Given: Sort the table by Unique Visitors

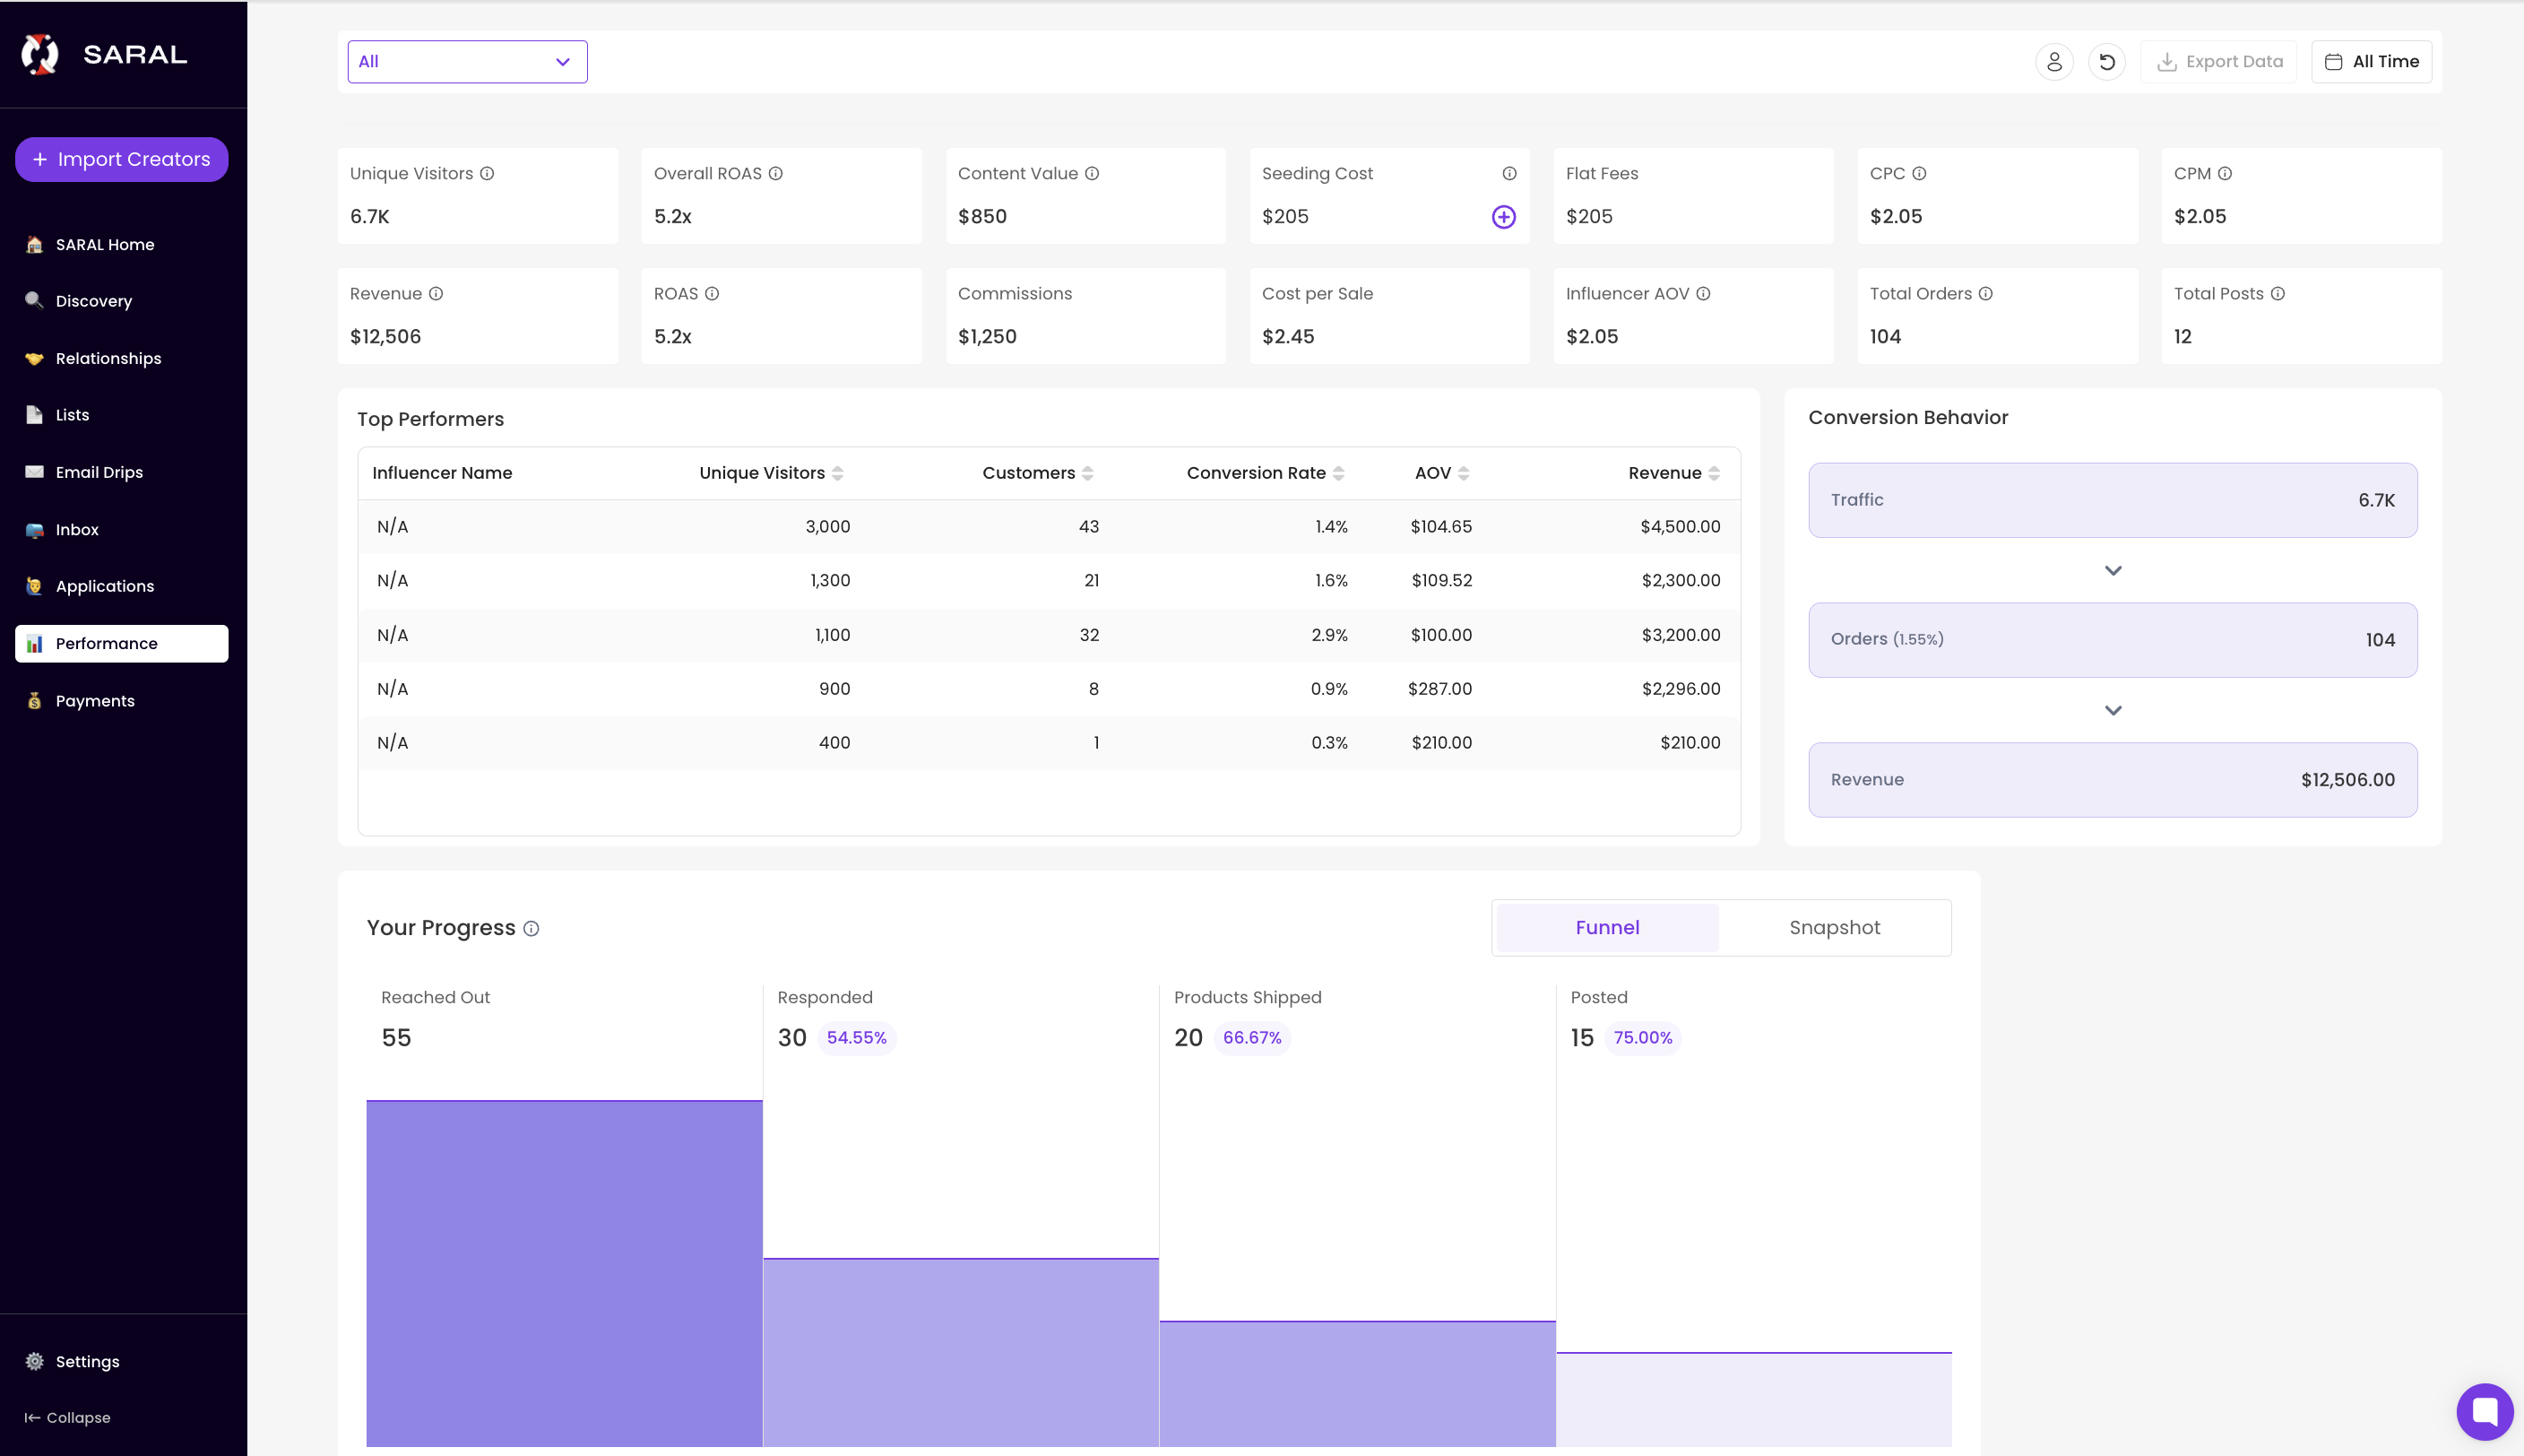Looking at the screenshot, I should [841, 472].
